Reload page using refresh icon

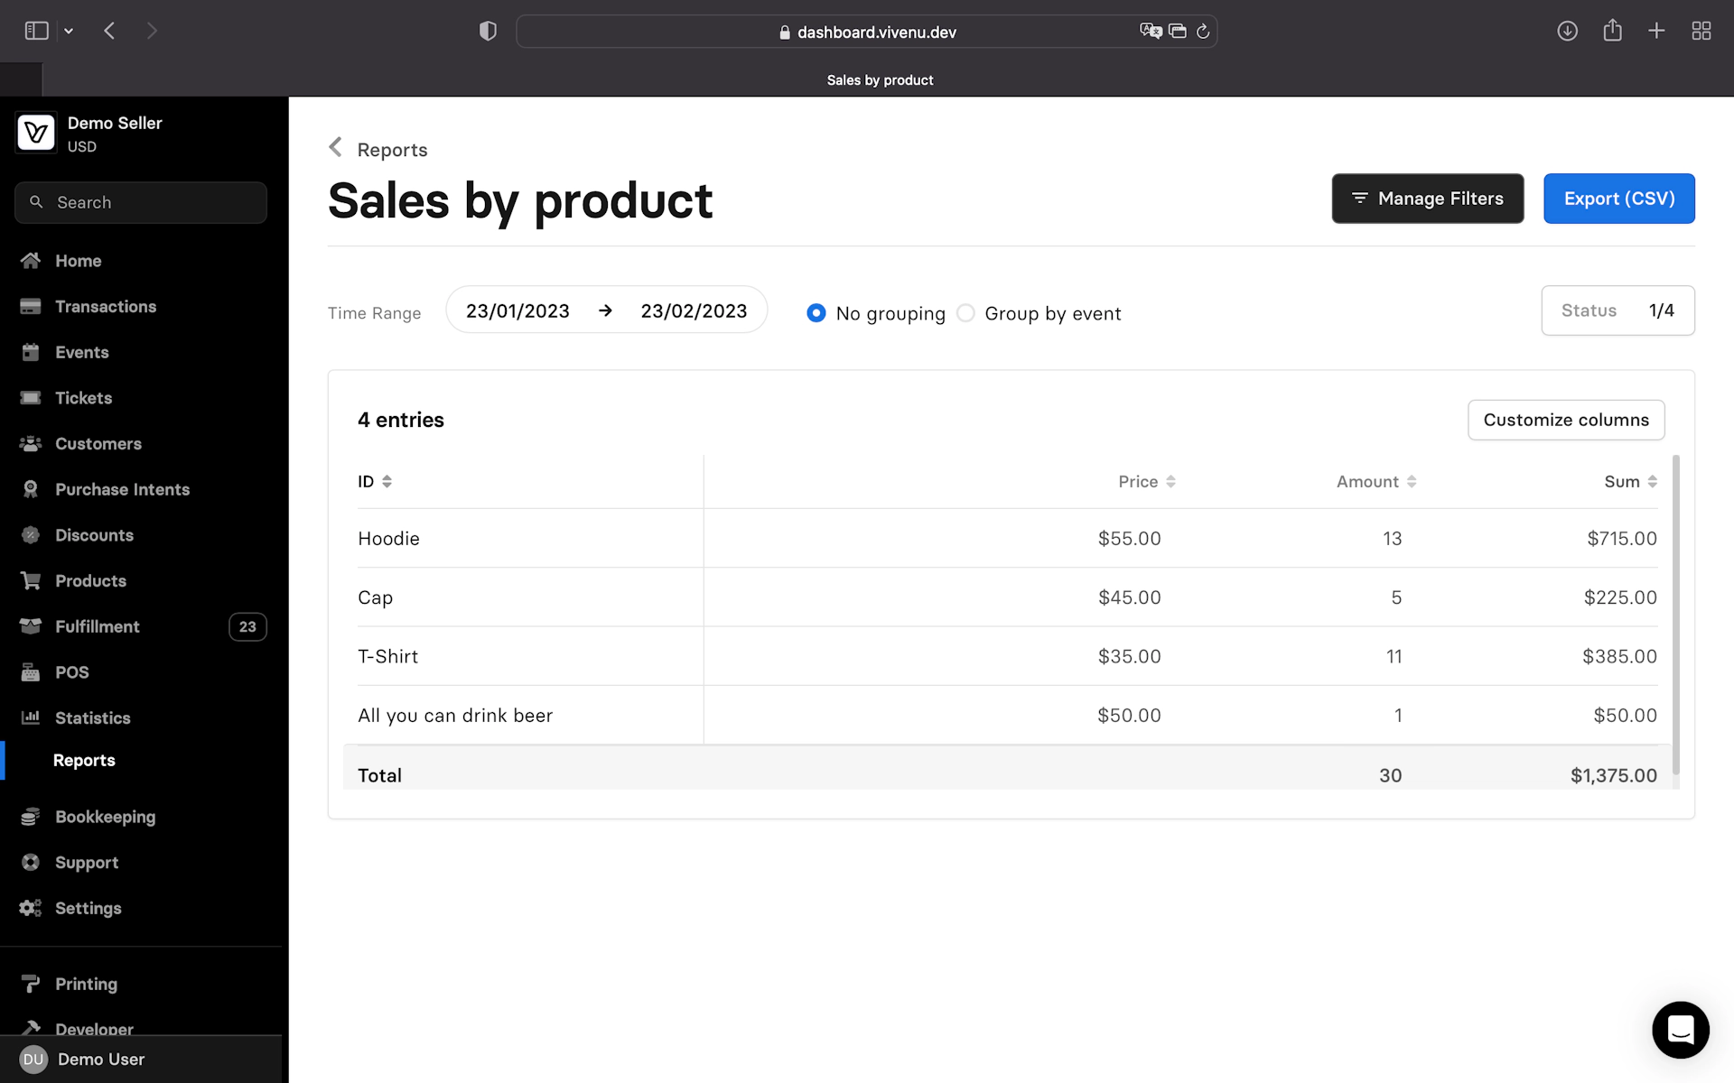pyautogui.click(x=1203, y=32)
